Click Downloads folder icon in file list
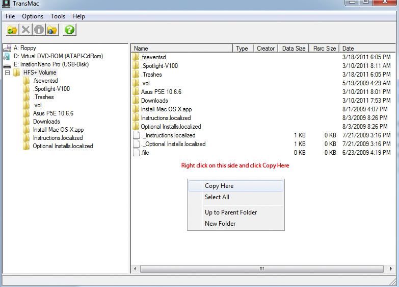Screen dimensions: 399x287 point(136,100)
